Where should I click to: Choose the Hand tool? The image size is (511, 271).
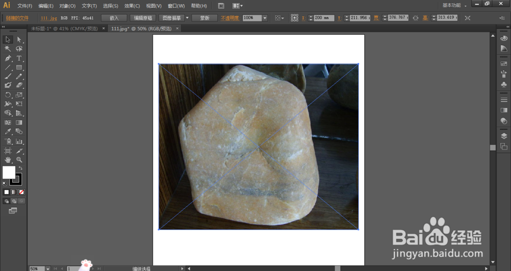(x=8, y=160)
